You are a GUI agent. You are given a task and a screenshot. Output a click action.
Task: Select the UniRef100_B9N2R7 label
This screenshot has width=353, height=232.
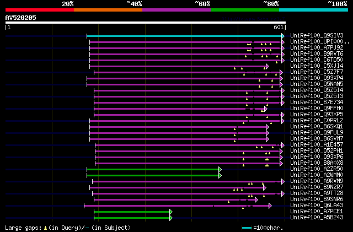317,187
